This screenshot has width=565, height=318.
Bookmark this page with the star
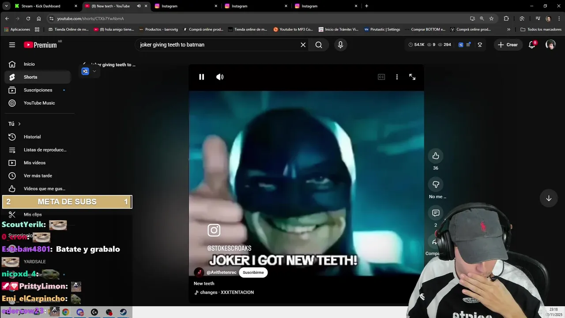tap(491, 19)
